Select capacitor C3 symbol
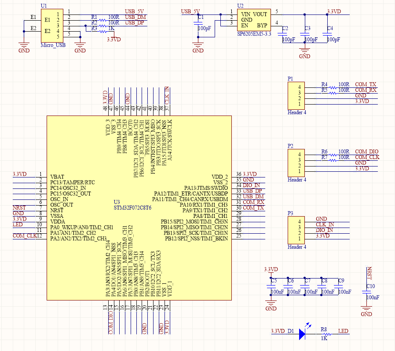 (304, 34)
